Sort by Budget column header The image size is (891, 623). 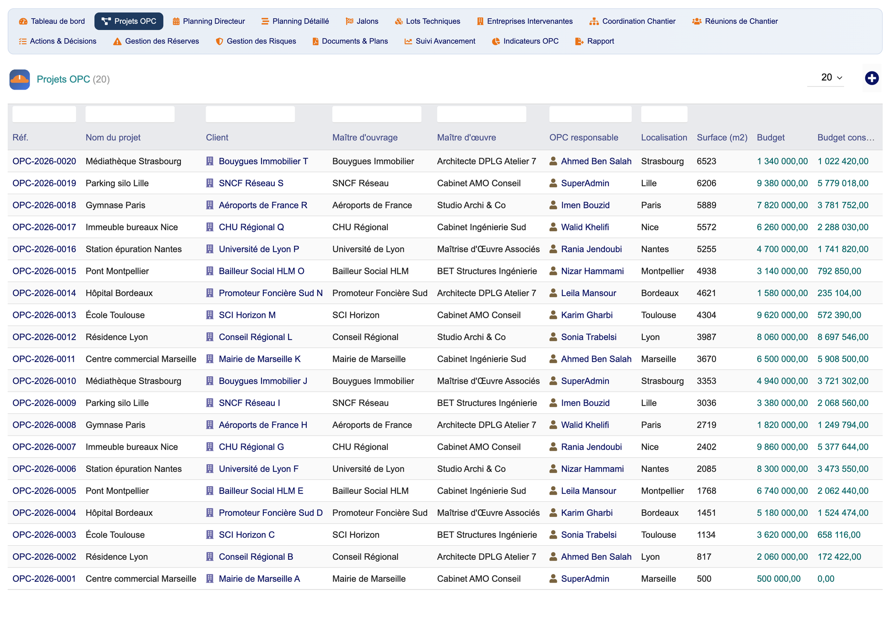(x=771, y=137)
